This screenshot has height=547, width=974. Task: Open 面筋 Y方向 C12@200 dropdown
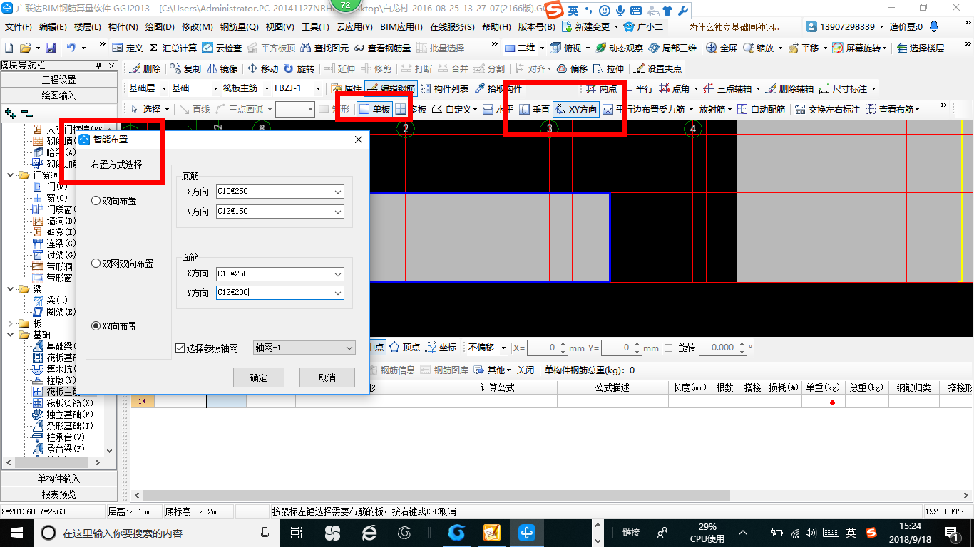pos(337,293)
